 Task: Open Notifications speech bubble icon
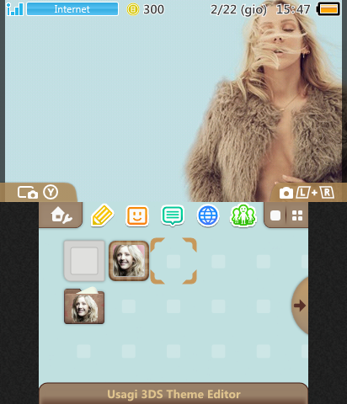pos(173,215)
